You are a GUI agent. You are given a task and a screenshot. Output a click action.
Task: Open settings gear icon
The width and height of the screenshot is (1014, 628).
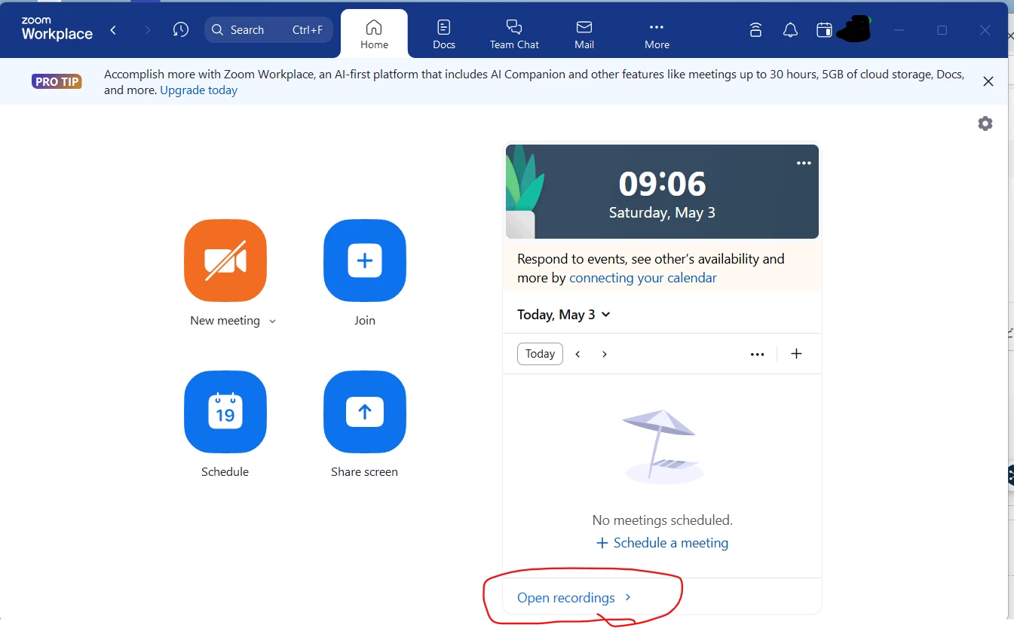click(x=985, y=123)
